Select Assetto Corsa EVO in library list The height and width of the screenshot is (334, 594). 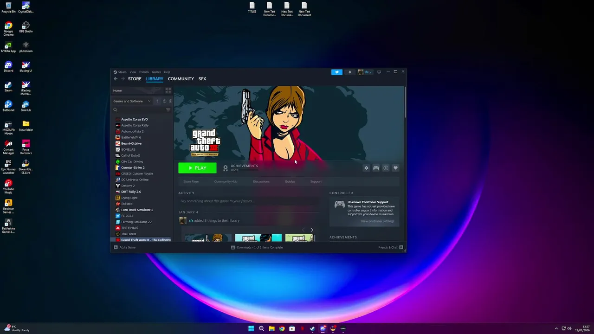tap(135, 119)
